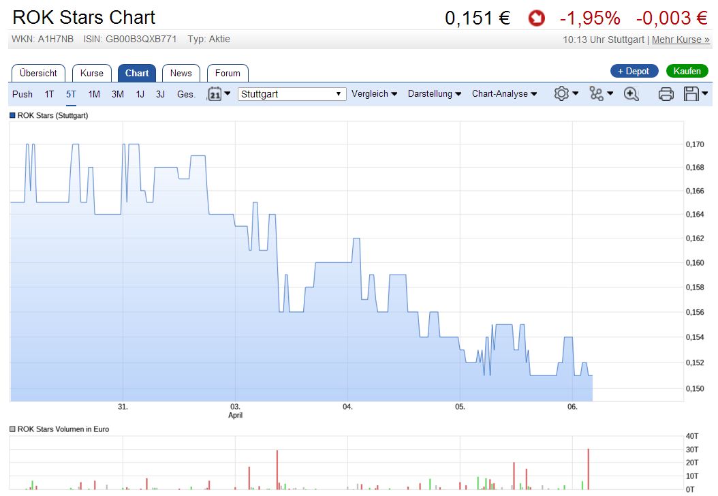The width and height of the screenshot is (718, 496).
Task: Select the 5T timeframe
Action: point(71,94)
